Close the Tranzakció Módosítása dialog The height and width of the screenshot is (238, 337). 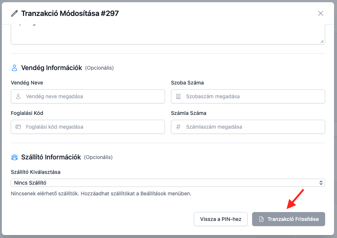[321, 13]
